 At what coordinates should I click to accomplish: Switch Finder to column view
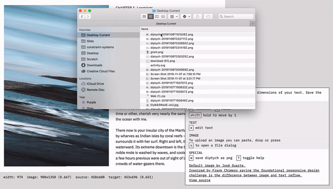(x=157, y=16)
